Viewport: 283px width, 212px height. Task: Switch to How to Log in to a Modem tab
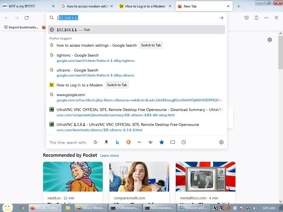(x=145, y=6)
